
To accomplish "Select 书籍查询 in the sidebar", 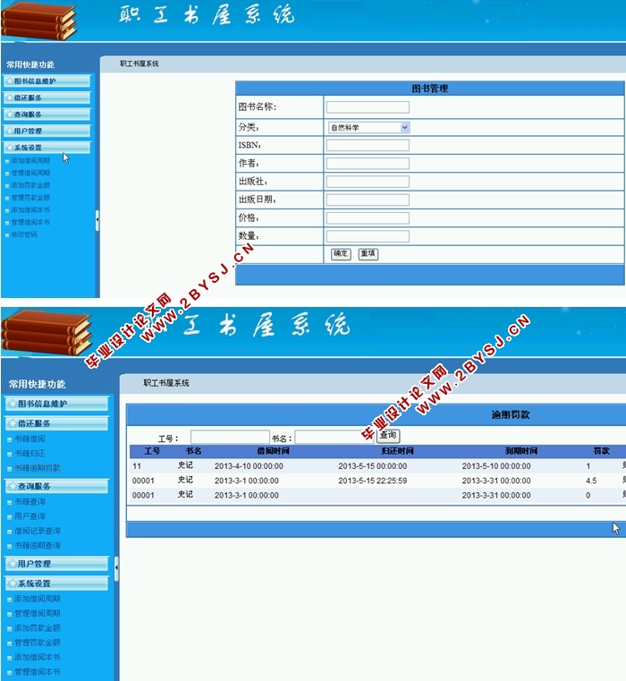I will click(30, 503).
